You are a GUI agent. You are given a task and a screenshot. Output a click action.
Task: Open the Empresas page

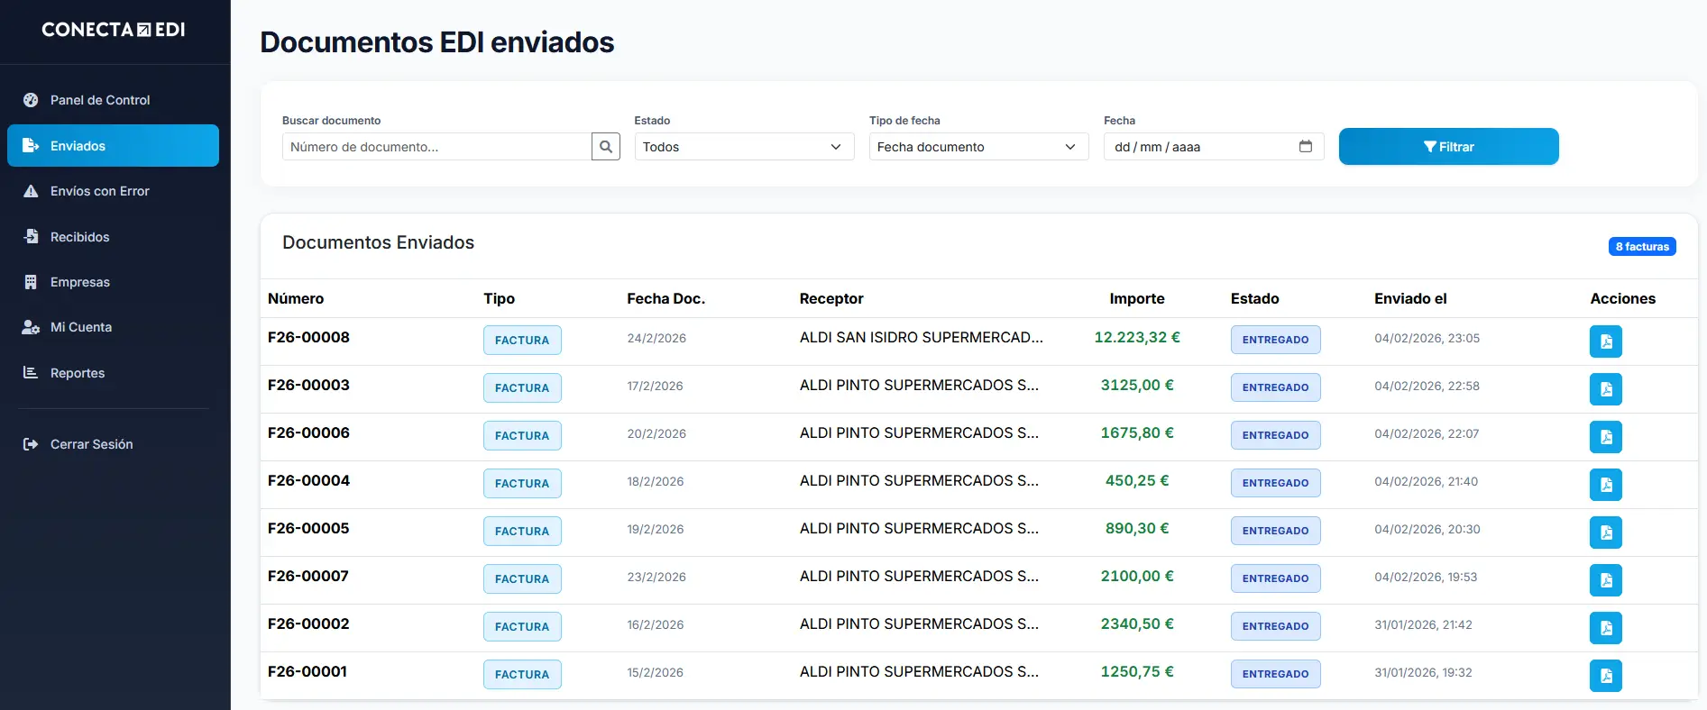click(x=79, y=282)
